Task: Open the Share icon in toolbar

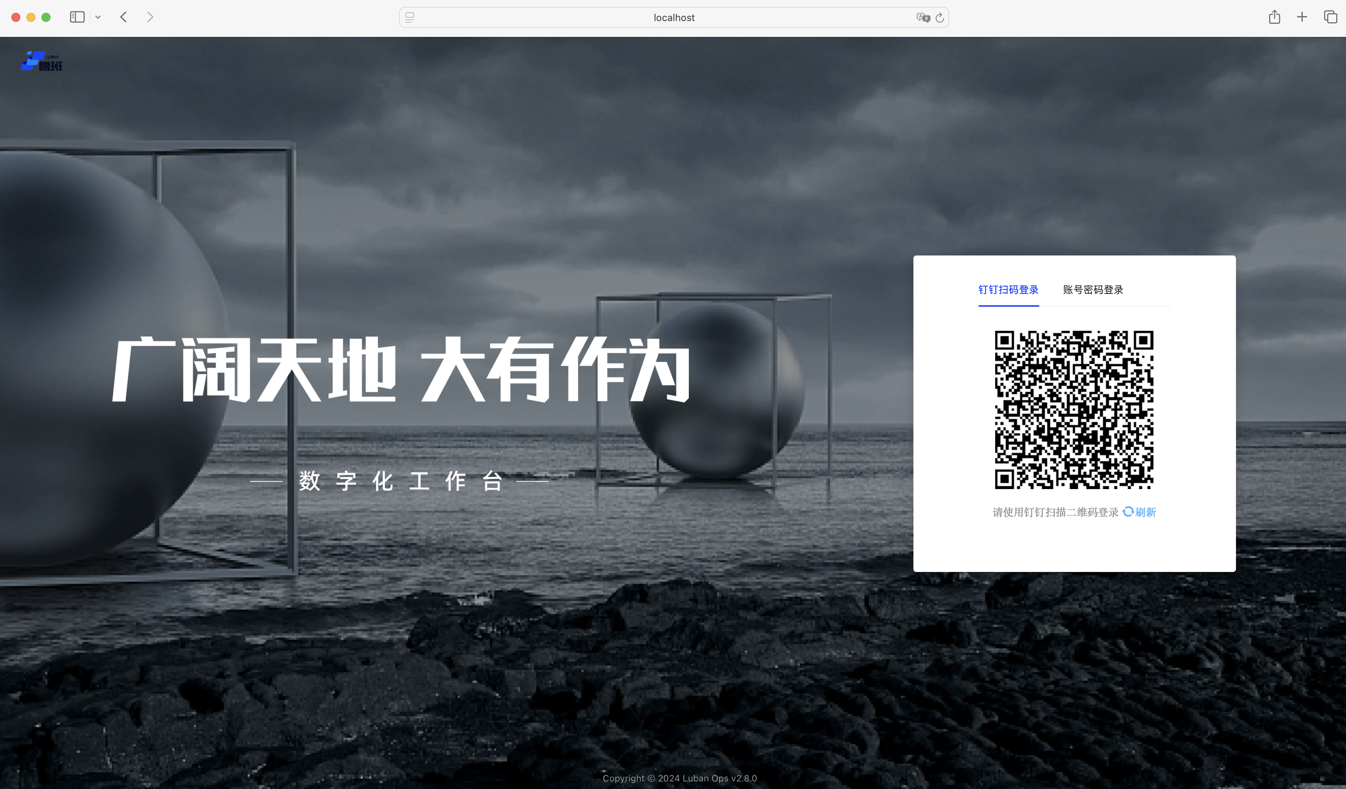Action: 1274,17
